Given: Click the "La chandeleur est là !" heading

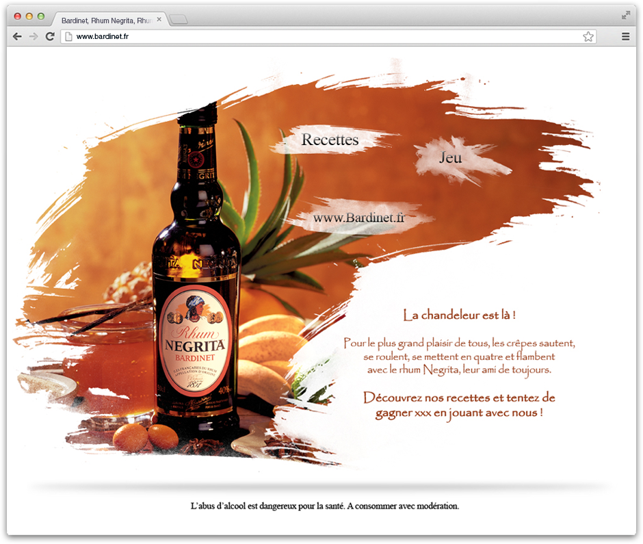Looking at the screenshot, I should (x=459, y=315).
